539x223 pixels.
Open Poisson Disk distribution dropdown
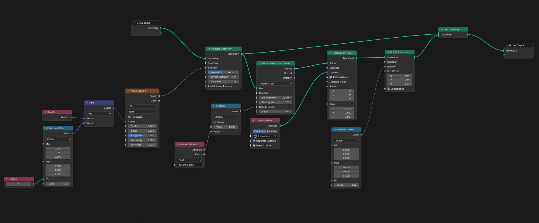275,84
